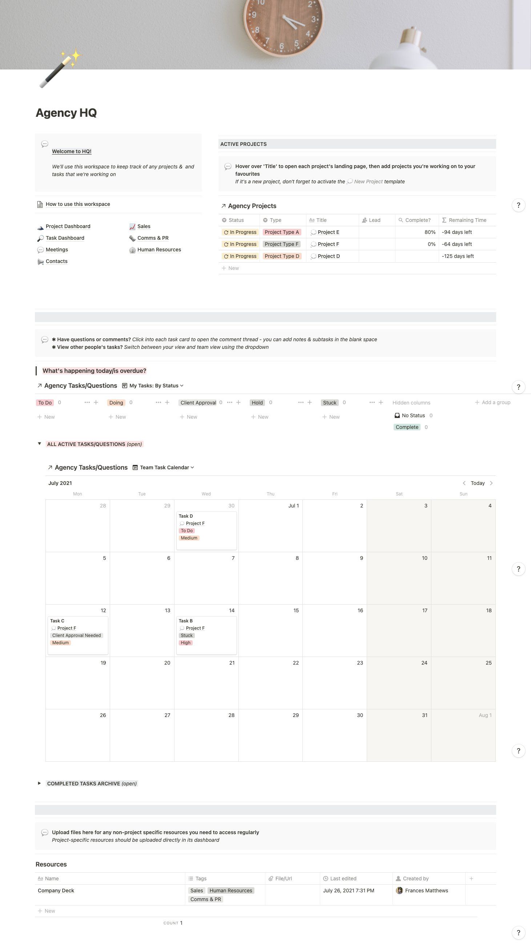Open the Stuck column options menu
Screen dimensions: 531x948
point(372,403)
